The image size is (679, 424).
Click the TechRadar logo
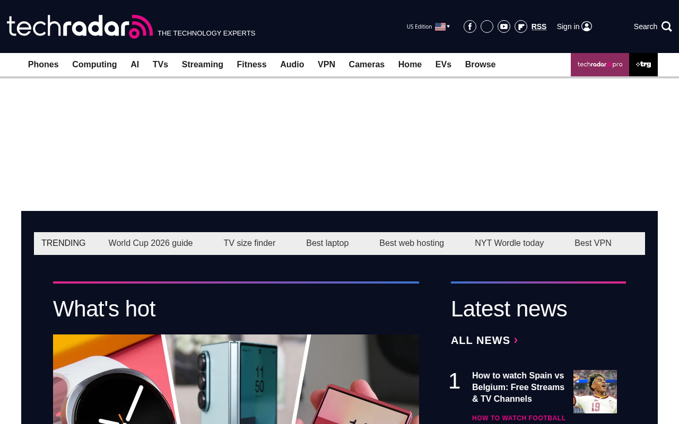point(80,26)
